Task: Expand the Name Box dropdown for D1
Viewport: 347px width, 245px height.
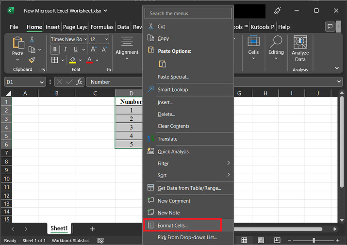Action: click(x=41, y=82)
